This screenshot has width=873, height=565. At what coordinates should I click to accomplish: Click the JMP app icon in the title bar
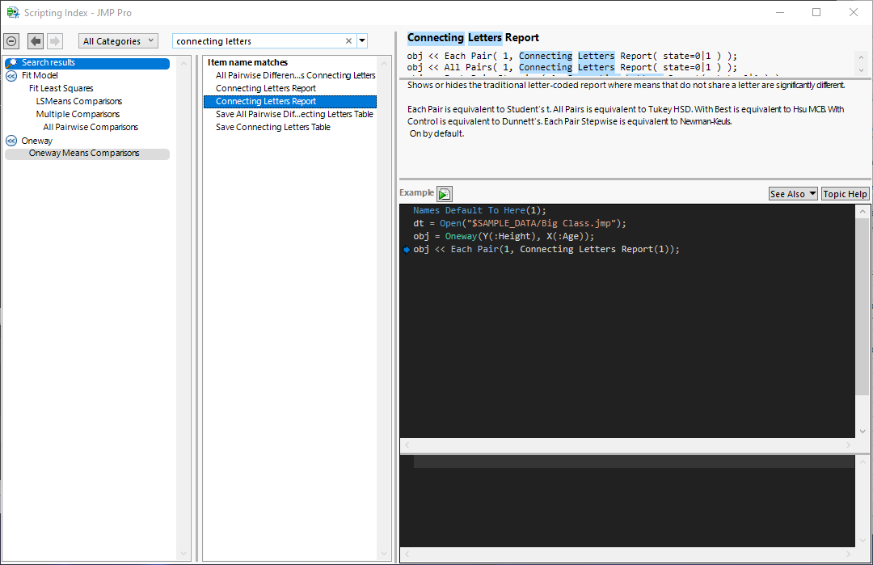(x=12, y=13)
